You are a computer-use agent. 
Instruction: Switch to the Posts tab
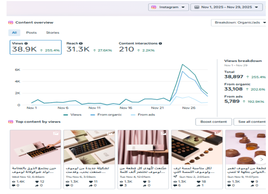click(31, 33)
